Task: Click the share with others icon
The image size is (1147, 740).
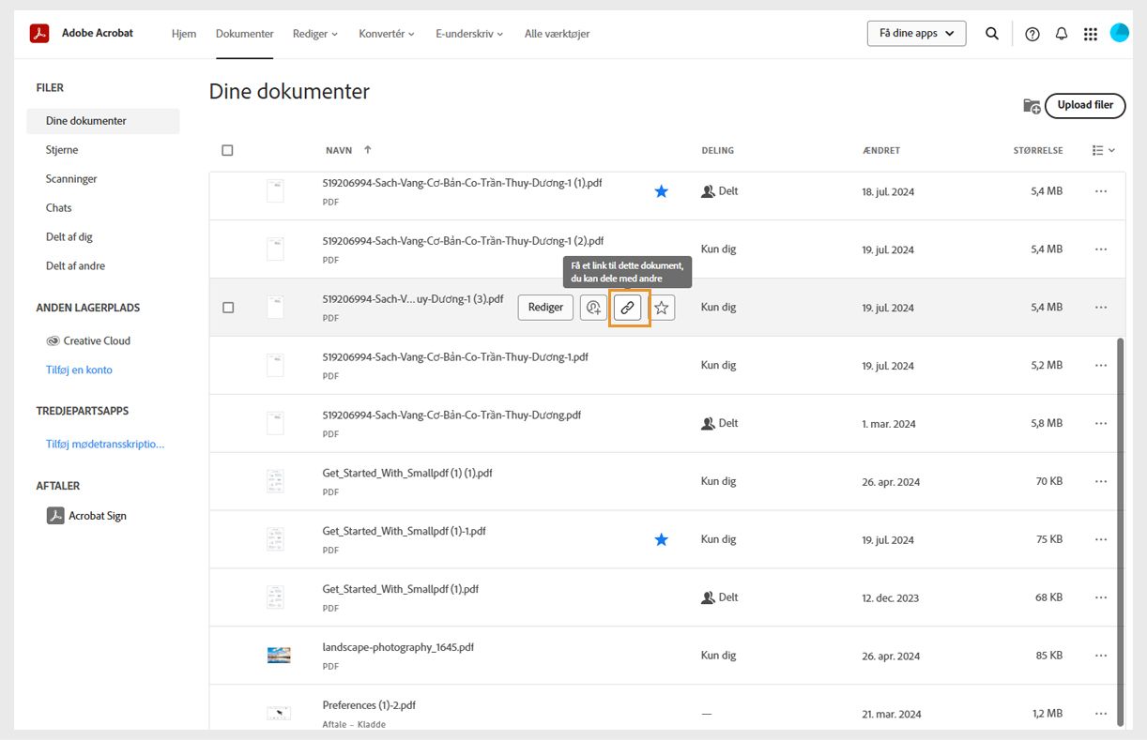Action: [x=593, y=308]
